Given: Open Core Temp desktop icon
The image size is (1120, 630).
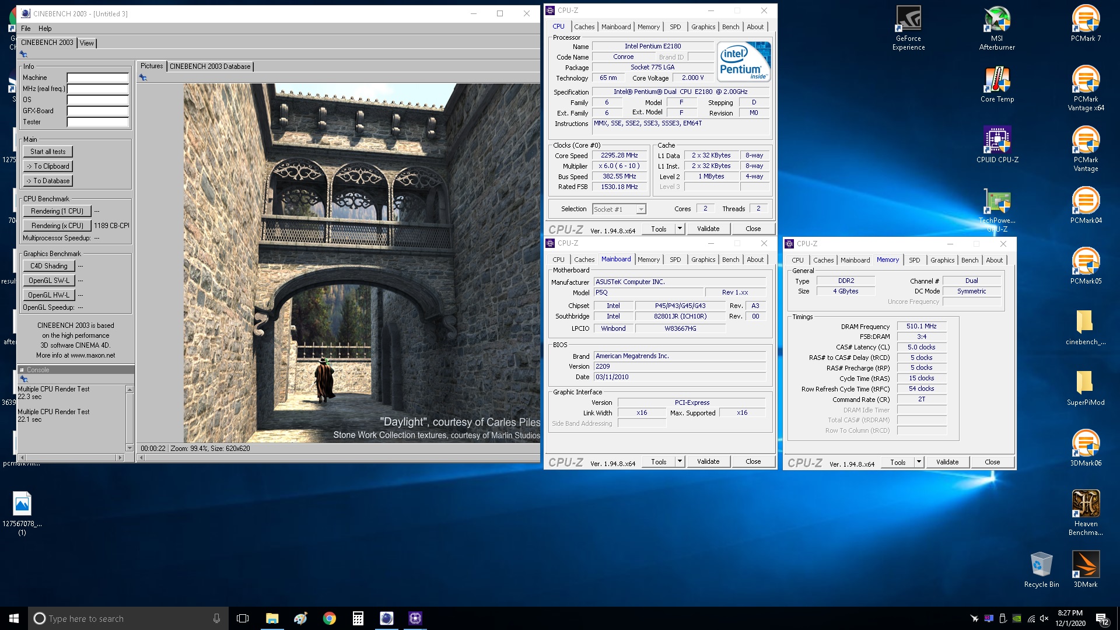Looking at the screenshot, I should click(x=997, y=85).
